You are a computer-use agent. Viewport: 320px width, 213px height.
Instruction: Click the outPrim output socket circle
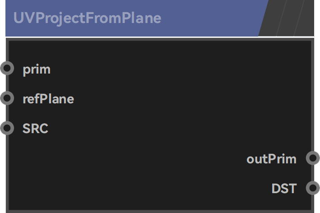(313, 158)
